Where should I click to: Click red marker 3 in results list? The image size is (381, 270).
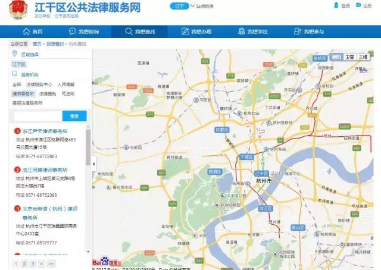pyautogui.click(x=17, y=209)
